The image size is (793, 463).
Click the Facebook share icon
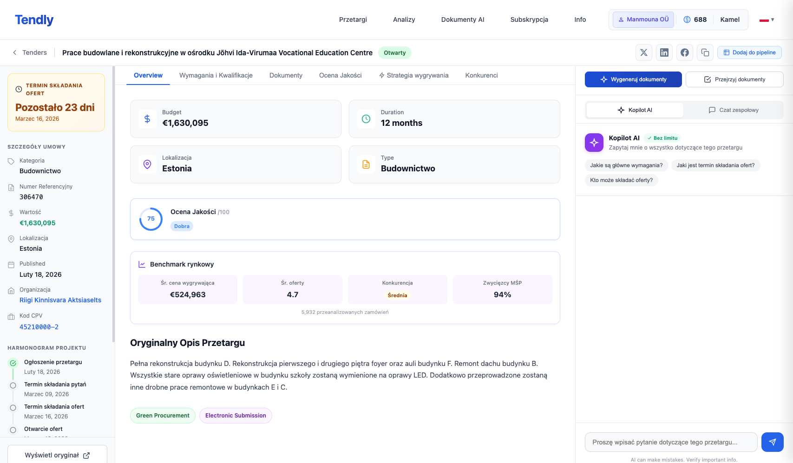pyautogui.click(x=684, y=52)
